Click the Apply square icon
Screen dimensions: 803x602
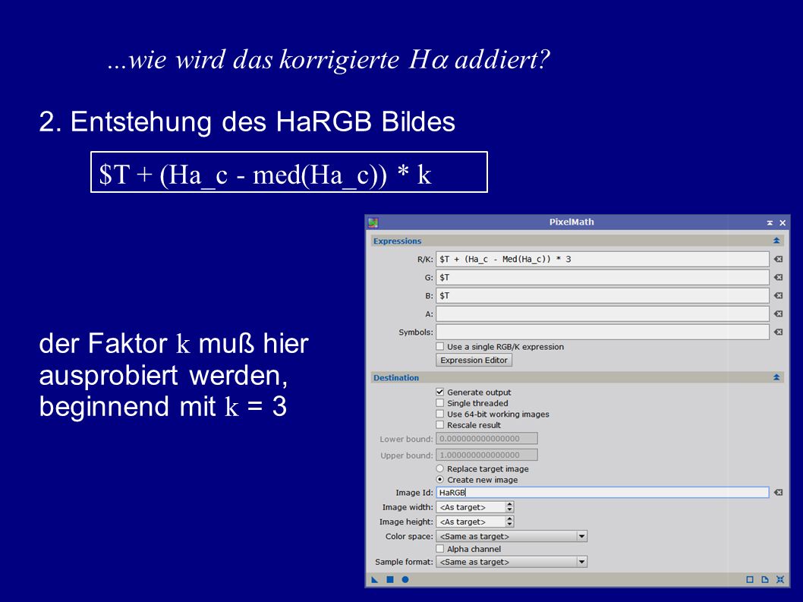tap(390, 579)
